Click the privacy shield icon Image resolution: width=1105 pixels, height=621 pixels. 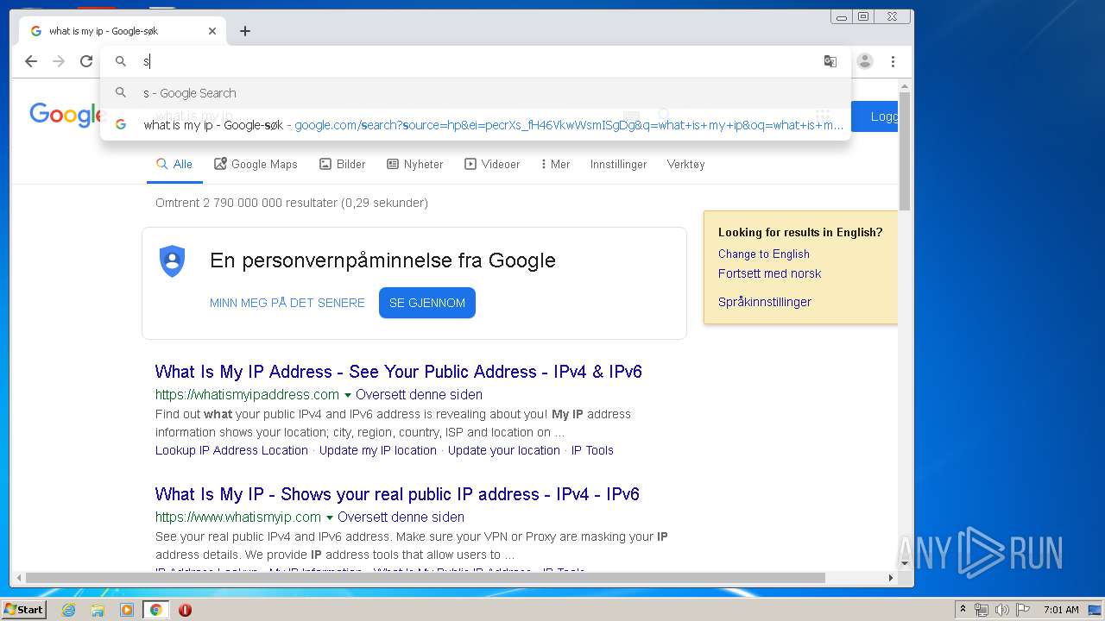[x=173, y=260]
